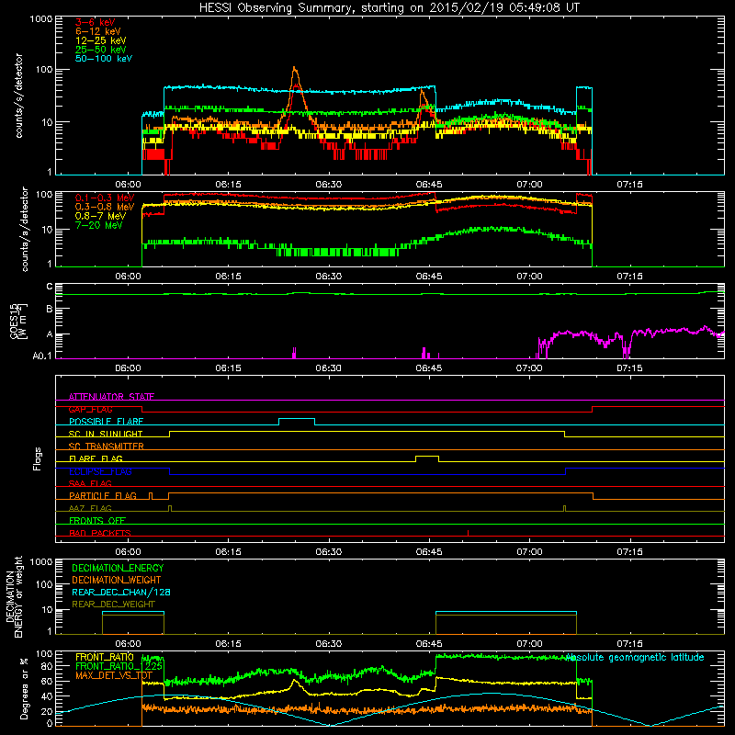Click the 07:15 tick label in the GOES15 panel
Screen dimensions: 735x735
tap(629, 368)
